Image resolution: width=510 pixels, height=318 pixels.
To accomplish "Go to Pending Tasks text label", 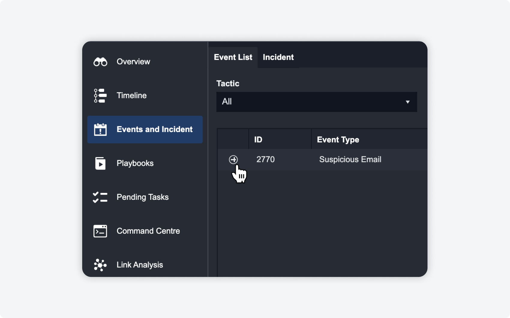I will click(142, 197).
